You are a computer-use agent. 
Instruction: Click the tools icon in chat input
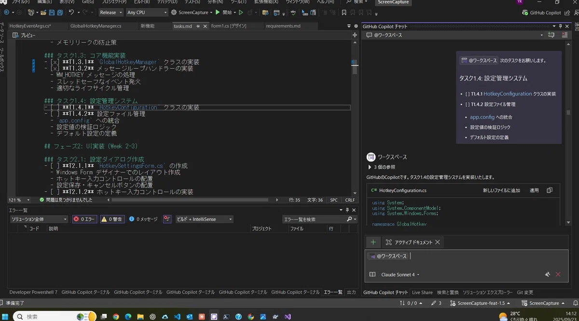548,275
